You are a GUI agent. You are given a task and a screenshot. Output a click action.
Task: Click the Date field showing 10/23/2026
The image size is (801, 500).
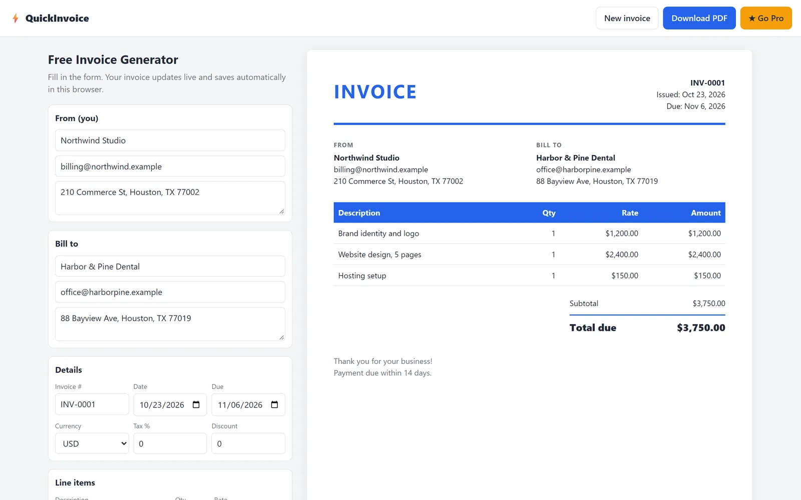pyautogui.click(x=170, y=404)
